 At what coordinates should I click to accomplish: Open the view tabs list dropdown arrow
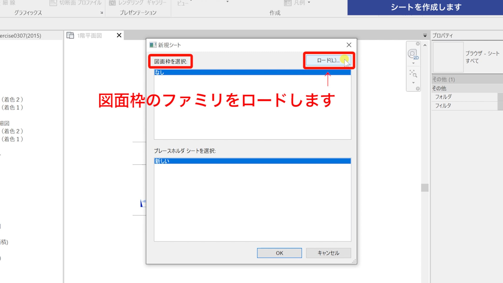425,35
